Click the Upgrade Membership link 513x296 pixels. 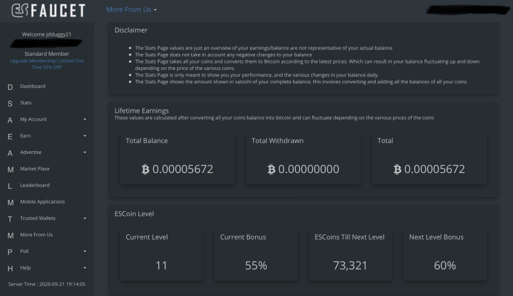[47, 64]
